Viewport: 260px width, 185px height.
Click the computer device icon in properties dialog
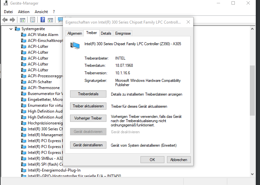(x=75, y=46)
